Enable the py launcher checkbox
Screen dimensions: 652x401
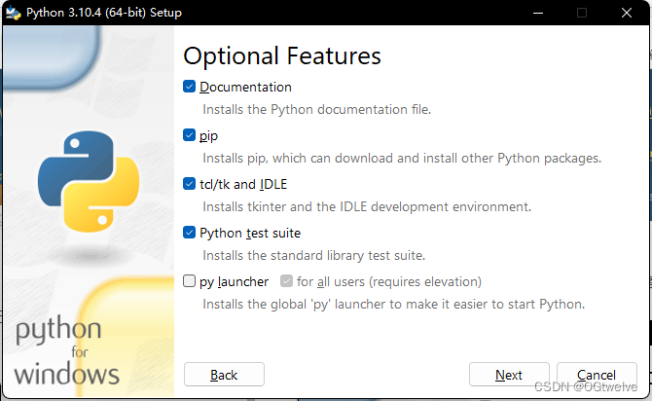tap(189, 281)
